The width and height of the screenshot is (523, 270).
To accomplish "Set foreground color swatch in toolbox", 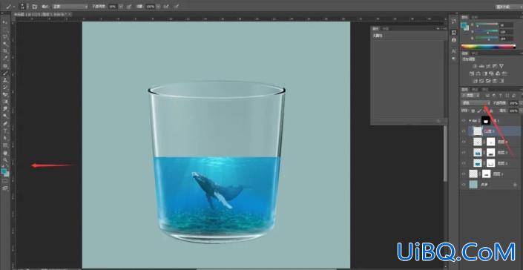I will pos(4,171).
